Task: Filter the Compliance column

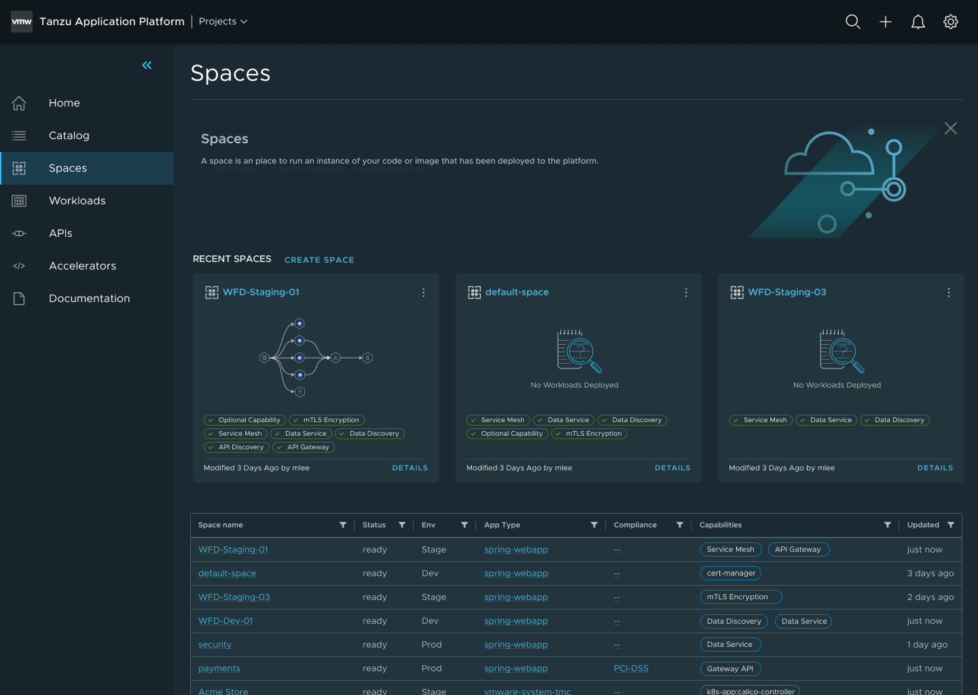Action: click(680, 525)
